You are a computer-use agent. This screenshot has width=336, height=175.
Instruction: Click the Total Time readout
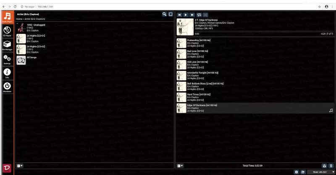click(253, 166)
